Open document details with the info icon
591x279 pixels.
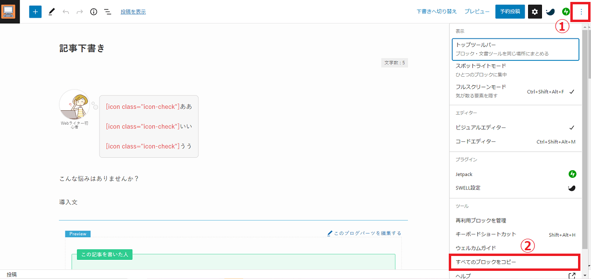(94, 11)
